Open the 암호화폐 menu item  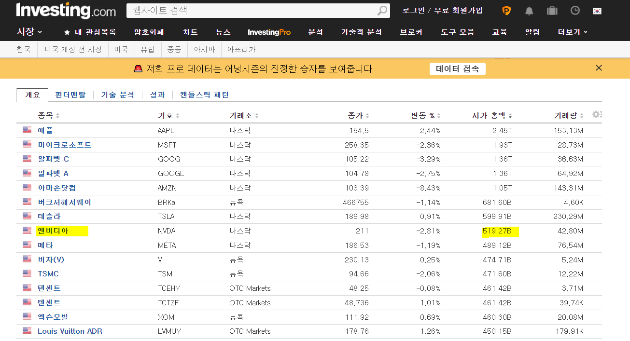point(149,32)
